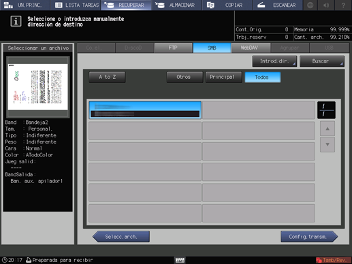Click the Ban. aux. apilador1 output line

pyautogui.click(x=36, y=181)
